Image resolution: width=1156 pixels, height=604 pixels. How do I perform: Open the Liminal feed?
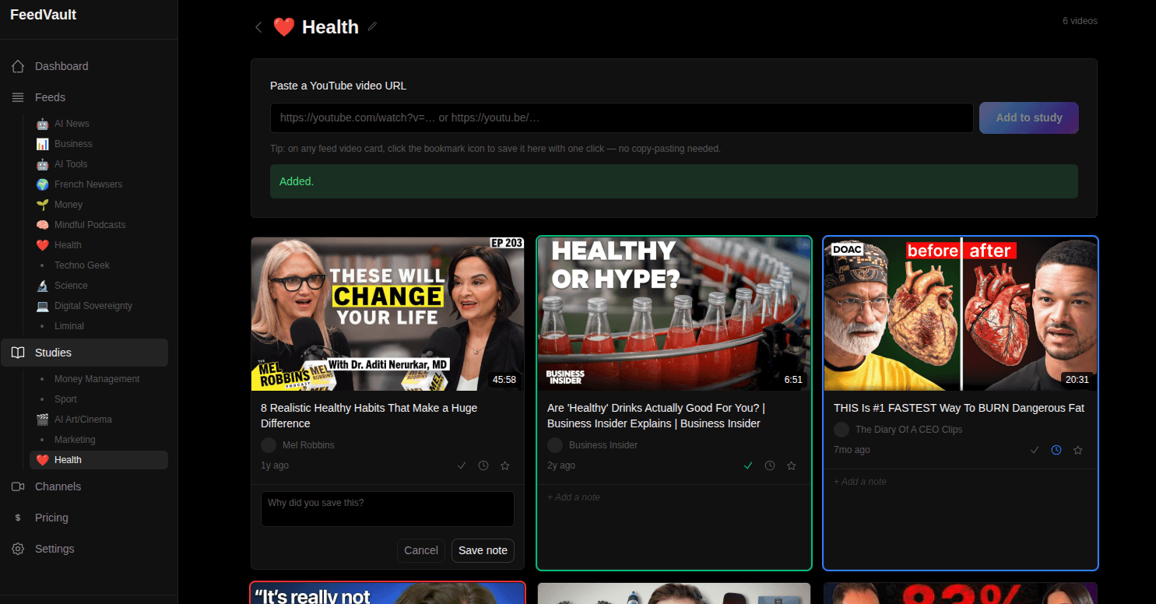(99, 326)
